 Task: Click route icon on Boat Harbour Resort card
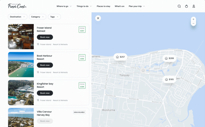coord(38,72)
